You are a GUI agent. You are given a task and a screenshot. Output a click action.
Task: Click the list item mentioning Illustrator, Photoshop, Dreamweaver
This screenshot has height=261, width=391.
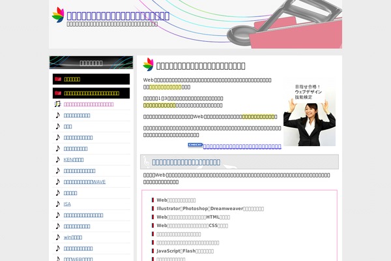[x=210, y=209]
